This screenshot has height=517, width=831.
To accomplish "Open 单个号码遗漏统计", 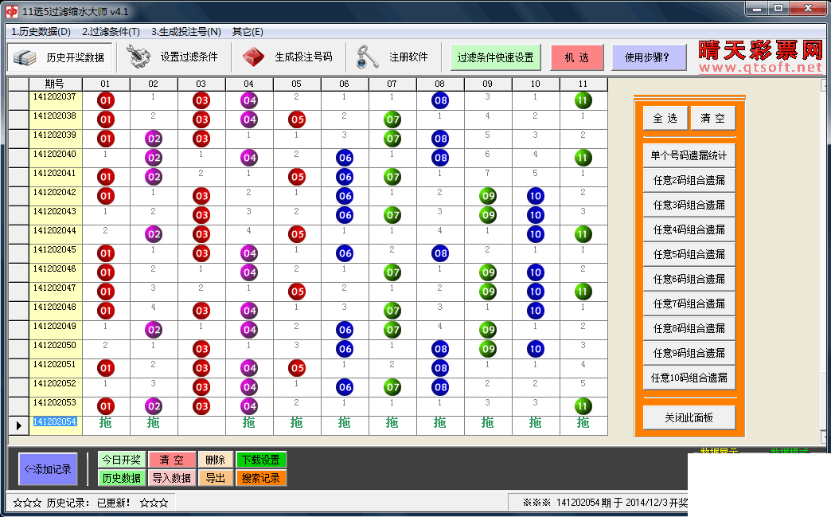I will (689, 155).
